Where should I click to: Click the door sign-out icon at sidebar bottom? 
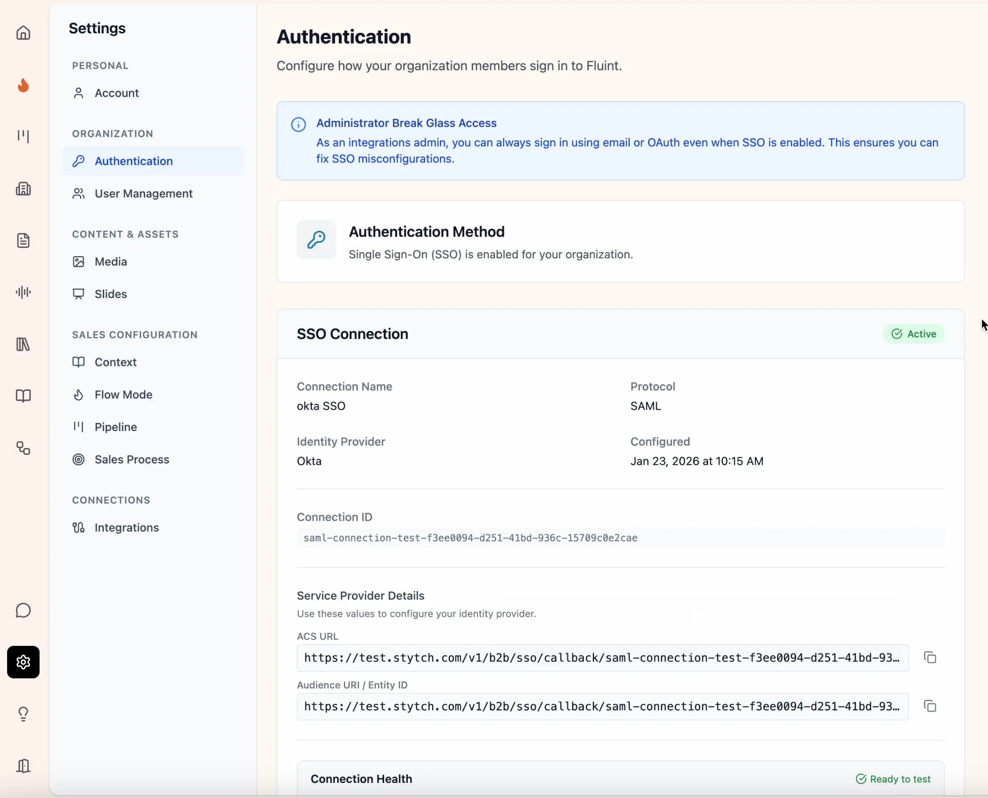pos(23,765)
